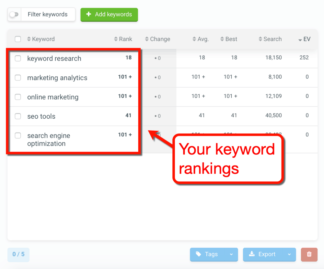Click the trash delete icon
This screenshot has height=269, width=324.
[x=309, y=254]
